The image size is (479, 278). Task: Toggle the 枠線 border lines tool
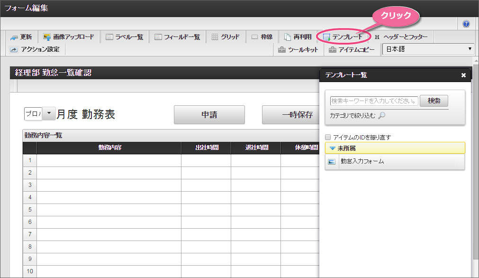[x=262, y=37]
